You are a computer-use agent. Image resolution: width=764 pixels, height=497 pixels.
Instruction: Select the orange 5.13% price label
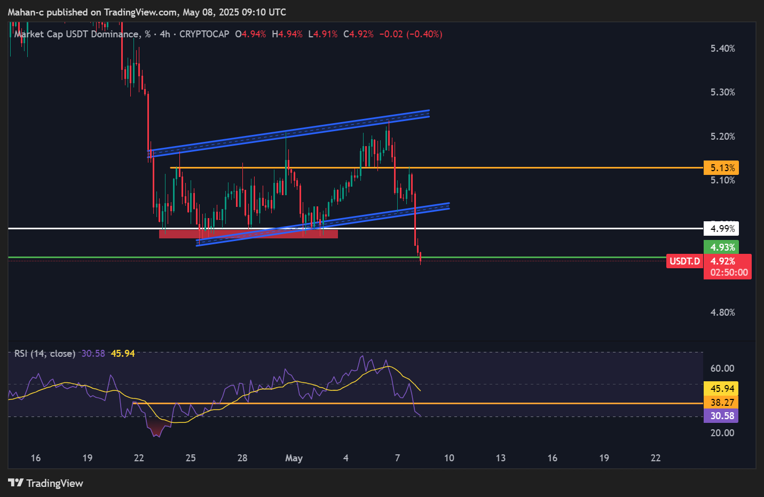[x=722, y=168]
